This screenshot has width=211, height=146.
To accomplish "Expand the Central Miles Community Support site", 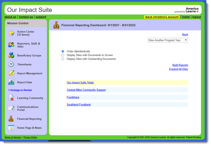I will 86,90.
